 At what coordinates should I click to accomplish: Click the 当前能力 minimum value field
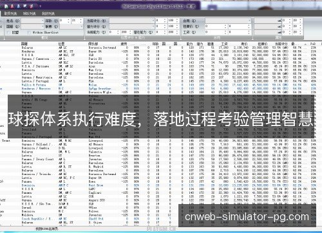[114, 32]
